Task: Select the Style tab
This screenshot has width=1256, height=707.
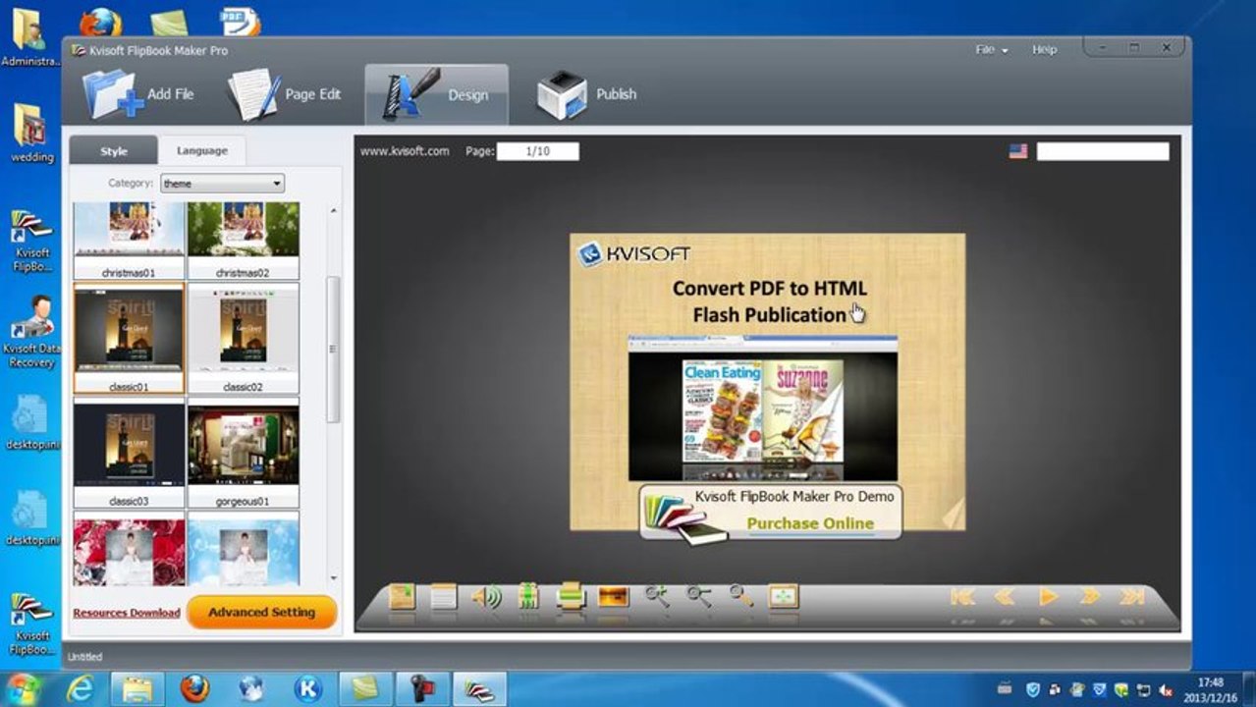Action: (113, 151)
